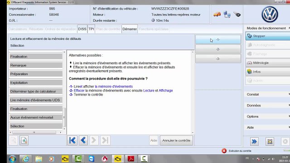Open the first yellow engine taskbar icon
The height and width of the screenshot is (163, 290).
click(x=65, y=159)
